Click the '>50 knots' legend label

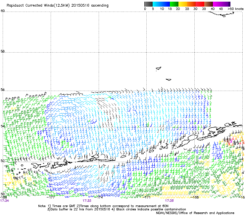point(235,9)
